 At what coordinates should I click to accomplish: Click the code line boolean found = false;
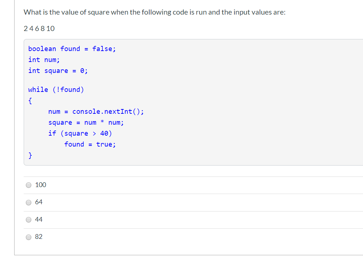(x=72, y=49)
